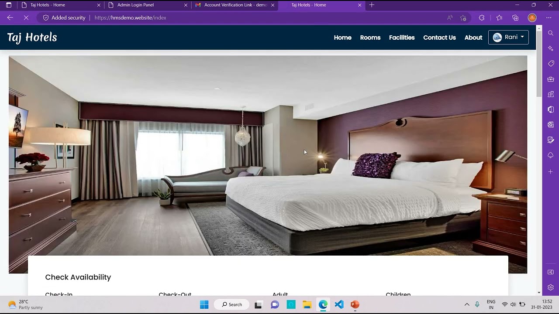Open the sidebar Microsoft 365 icon

click(551, 109)
